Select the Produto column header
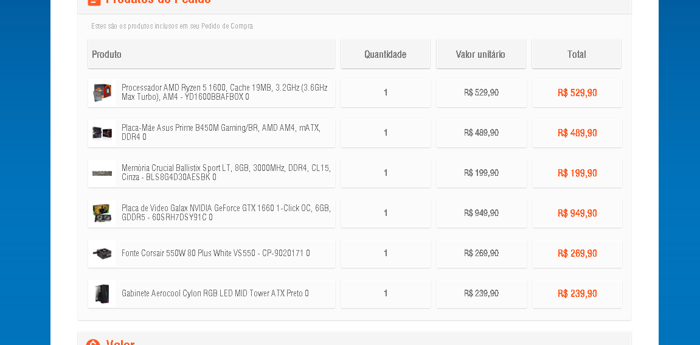 211,54
